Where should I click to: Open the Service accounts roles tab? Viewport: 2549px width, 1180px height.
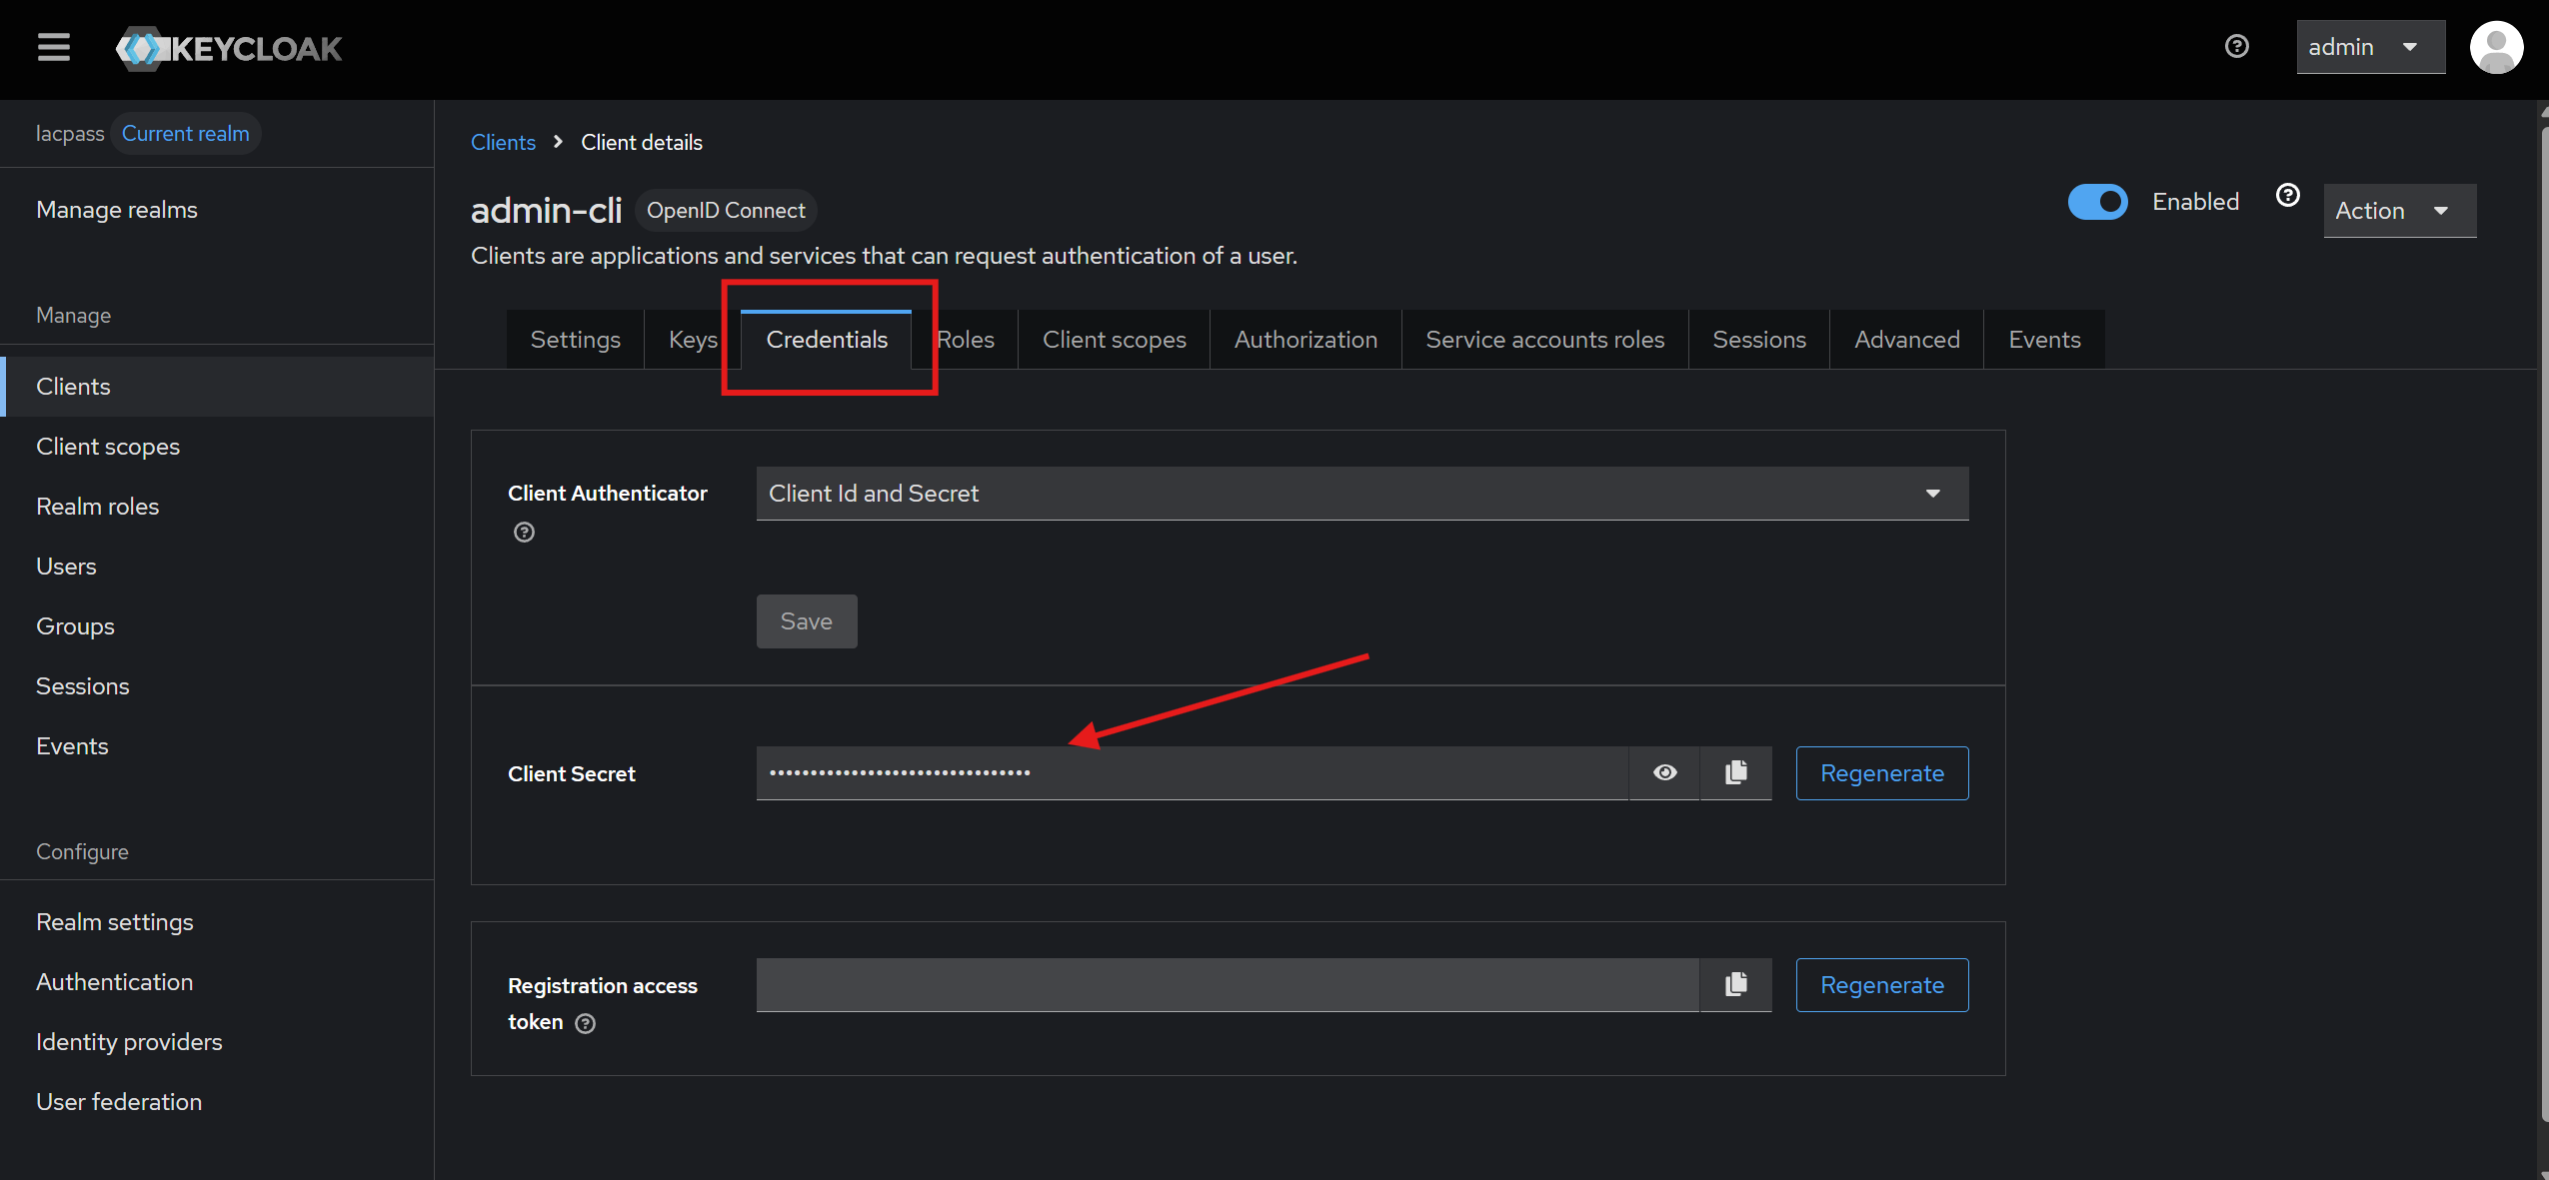pos(1545,340)
